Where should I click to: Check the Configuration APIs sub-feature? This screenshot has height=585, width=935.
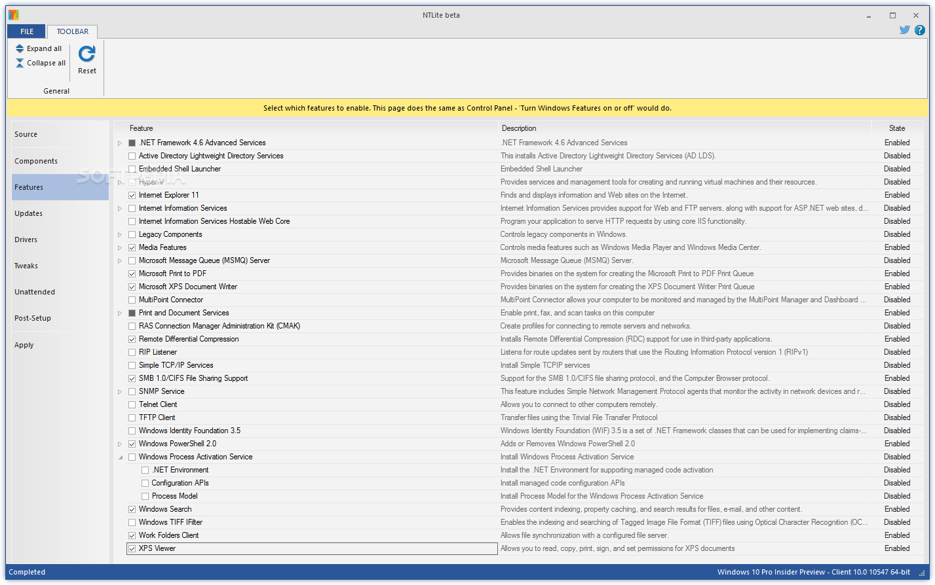tap(145, 483)
